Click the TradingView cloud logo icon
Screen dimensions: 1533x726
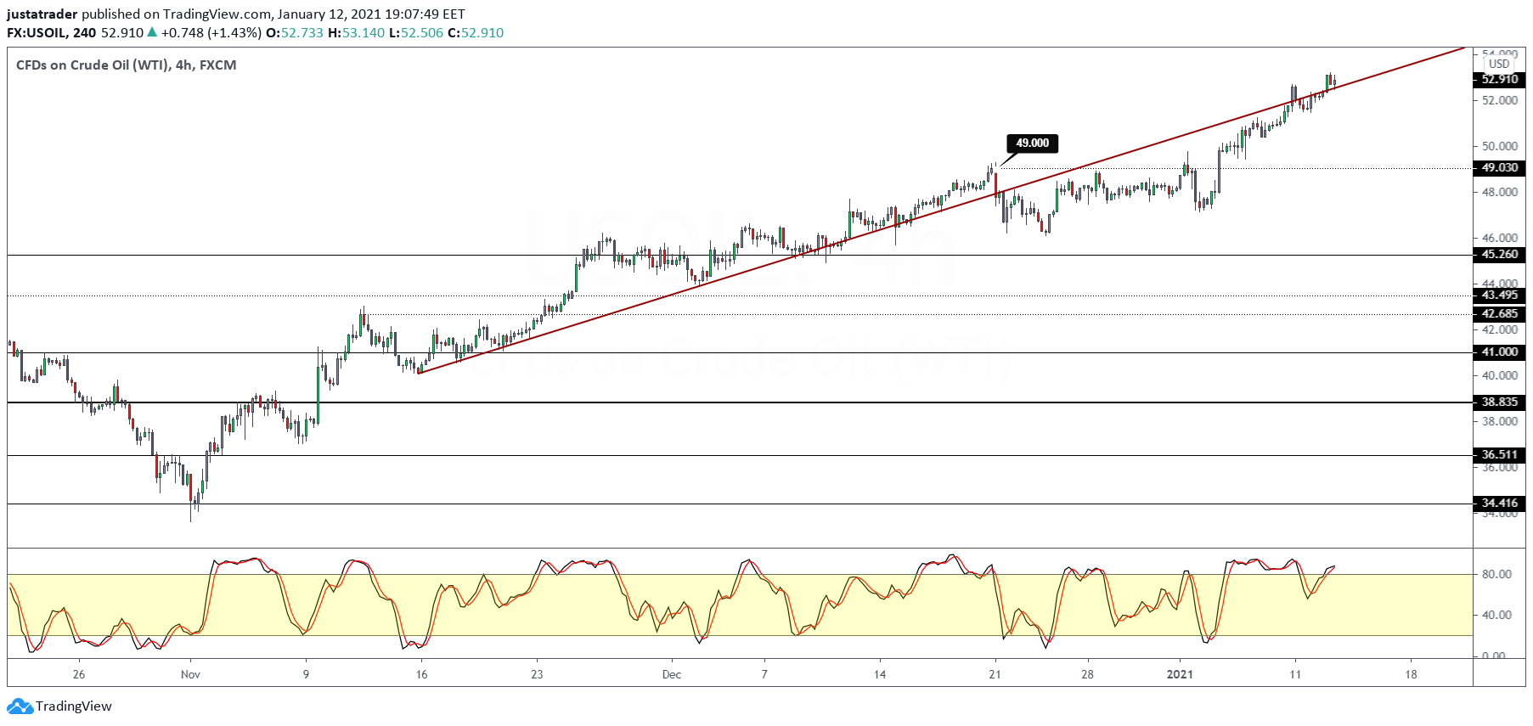point(20,706)
